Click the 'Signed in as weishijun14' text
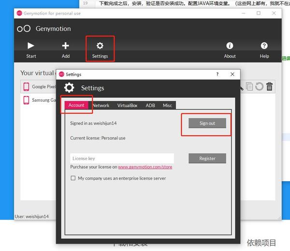This screenshot has width=290, height=251. coord(93,123)
